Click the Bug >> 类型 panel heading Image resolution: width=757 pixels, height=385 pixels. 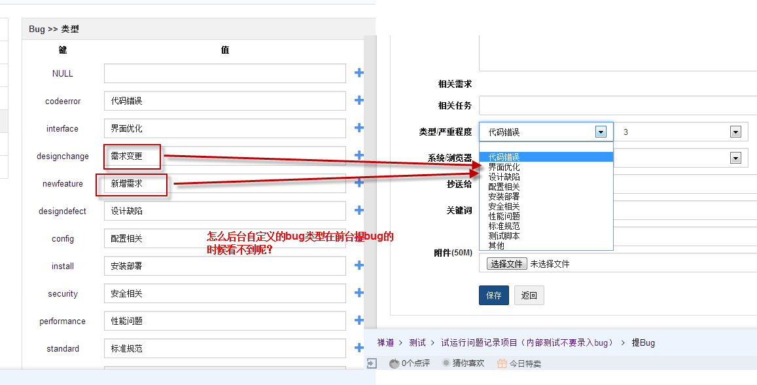coord(54,29)
